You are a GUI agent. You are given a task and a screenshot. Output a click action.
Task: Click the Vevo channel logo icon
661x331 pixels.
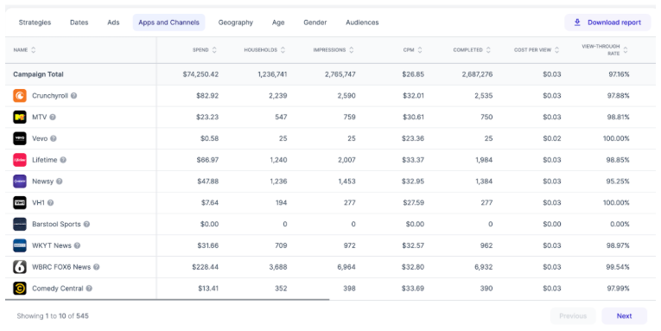[20, 138]
